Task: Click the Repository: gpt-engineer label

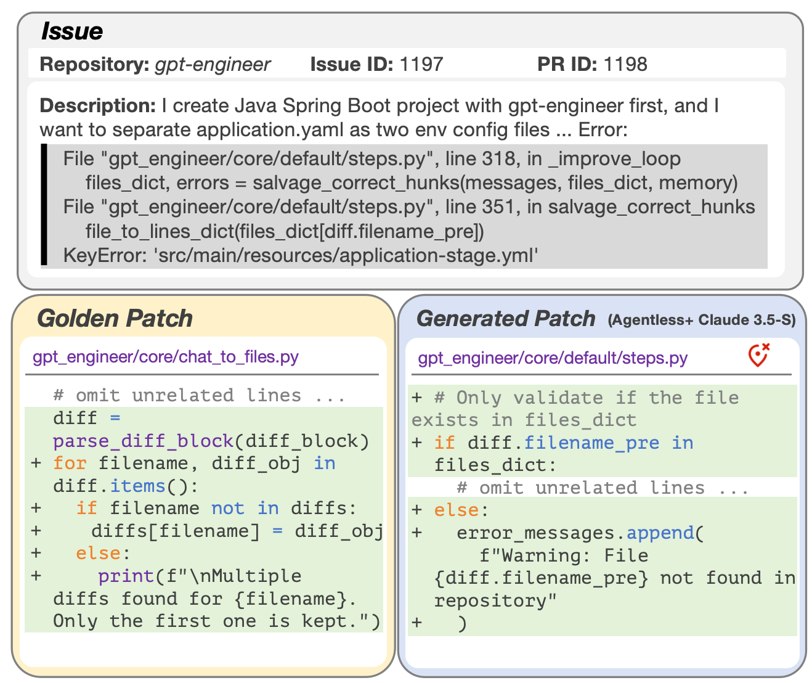Action: (155, 64)
